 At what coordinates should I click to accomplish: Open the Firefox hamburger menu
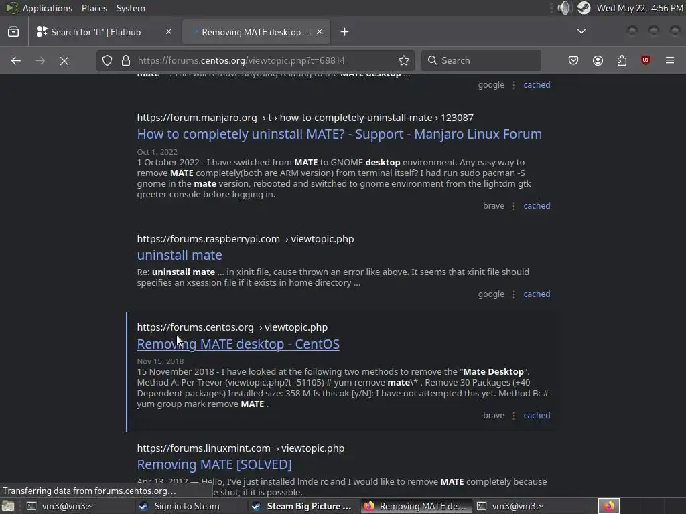670,60
